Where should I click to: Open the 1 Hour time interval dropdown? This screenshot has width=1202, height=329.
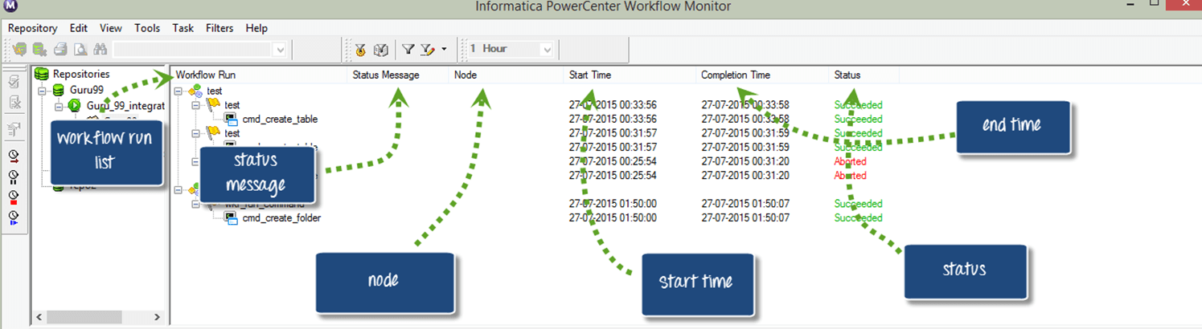pyautogui.click(x=547, y=50)
